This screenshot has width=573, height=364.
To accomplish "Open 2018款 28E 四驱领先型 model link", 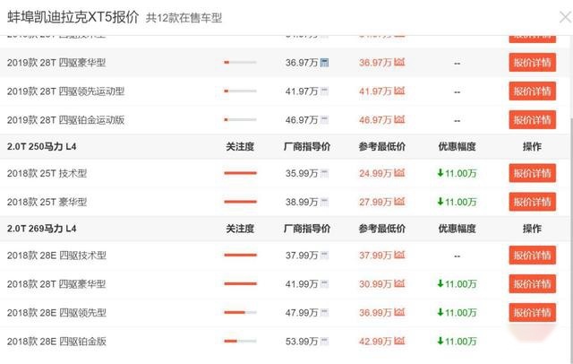I will point(56,312).
